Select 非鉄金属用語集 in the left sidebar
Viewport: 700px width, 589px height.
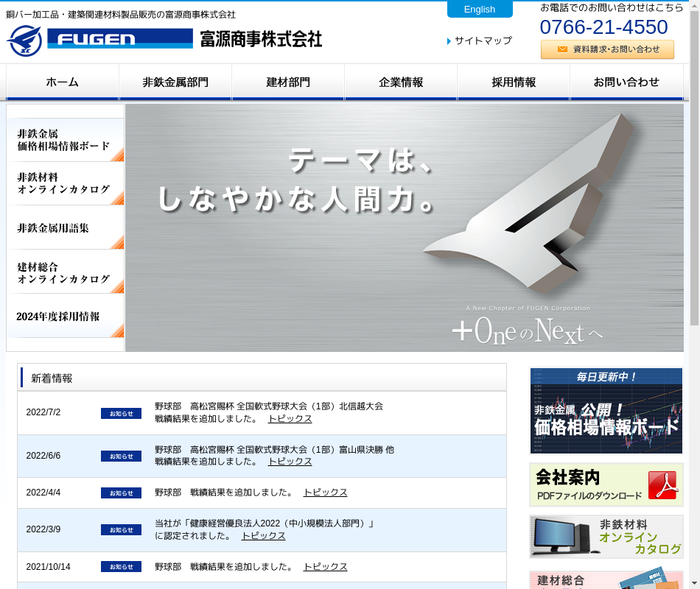coord(65,228)
